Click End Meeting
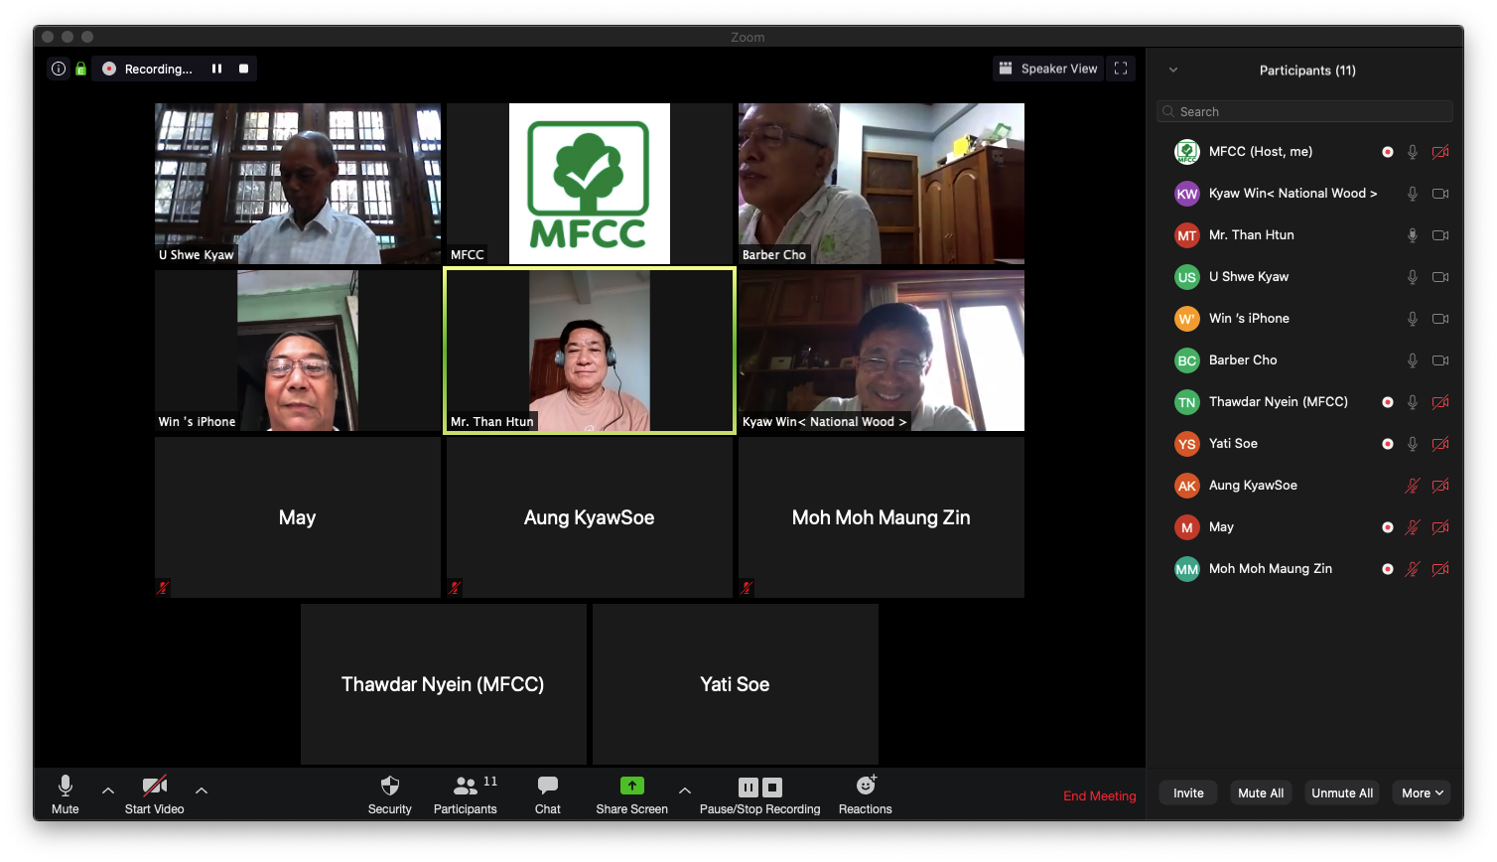 [1099, 795]
